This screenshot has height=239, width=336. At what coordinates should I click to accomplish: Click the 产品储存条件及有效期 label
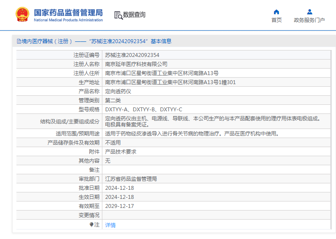(x=73, y=143)
